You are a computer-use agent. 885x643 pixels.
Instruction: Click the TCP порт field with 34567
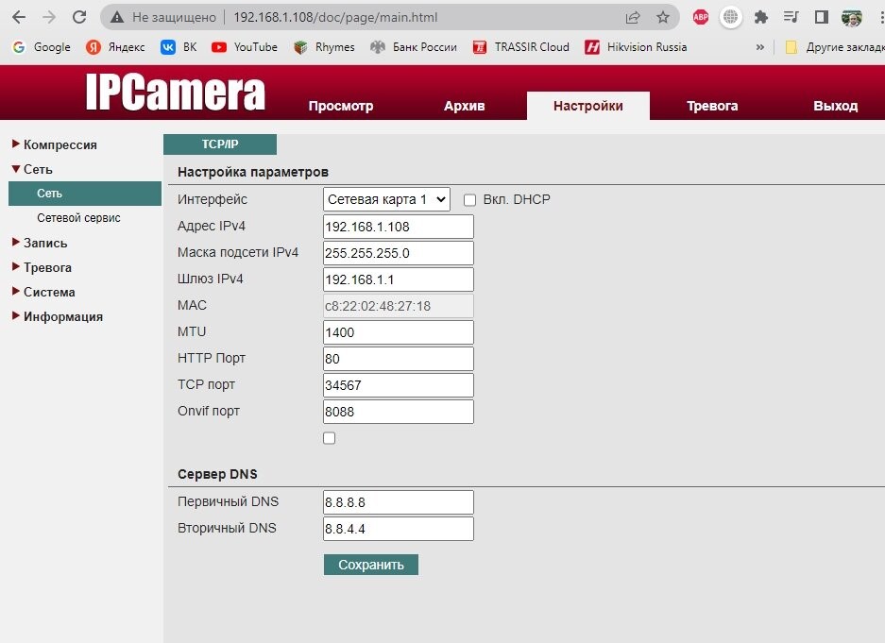399,386
